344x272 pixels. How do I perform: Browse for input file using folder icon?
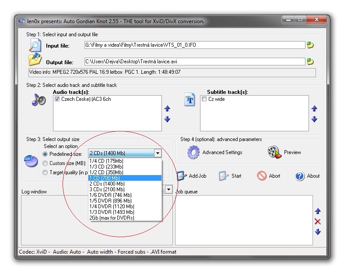coord(310,45)
